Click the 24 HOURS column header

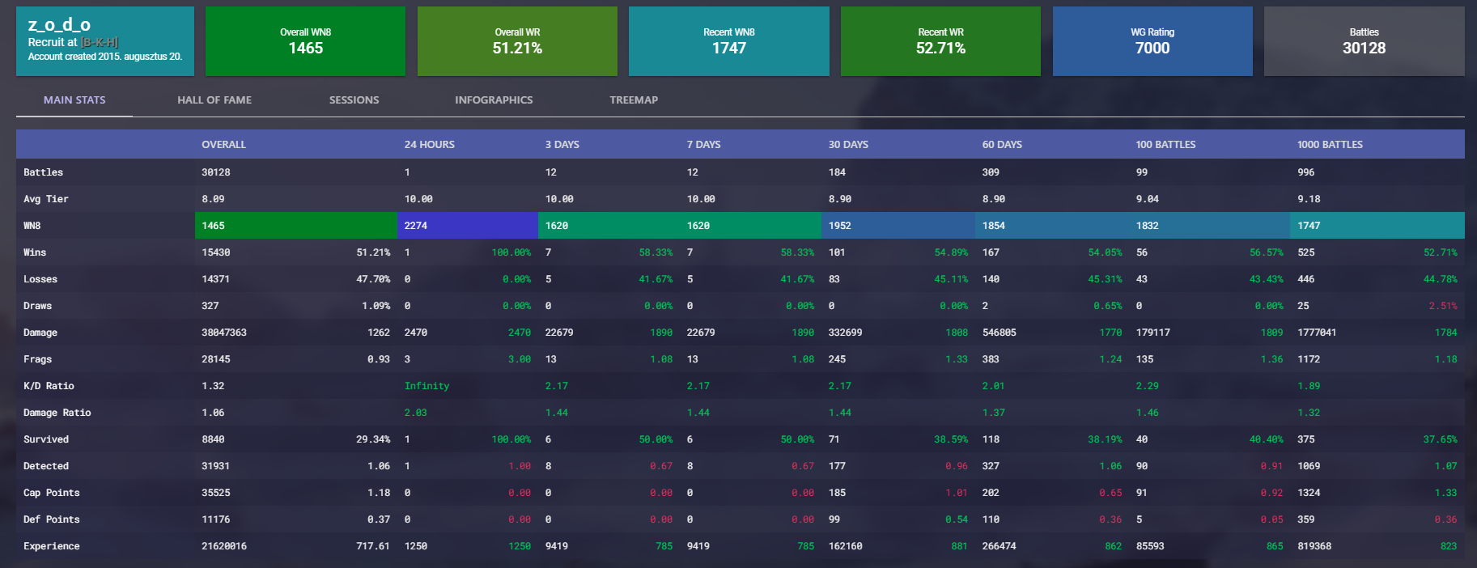pyautogui.click(x=430, y=144)
